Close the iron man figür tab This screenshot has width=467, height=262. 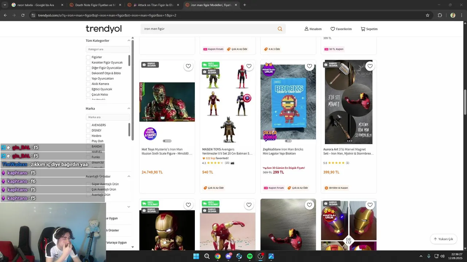coord(236,5)
